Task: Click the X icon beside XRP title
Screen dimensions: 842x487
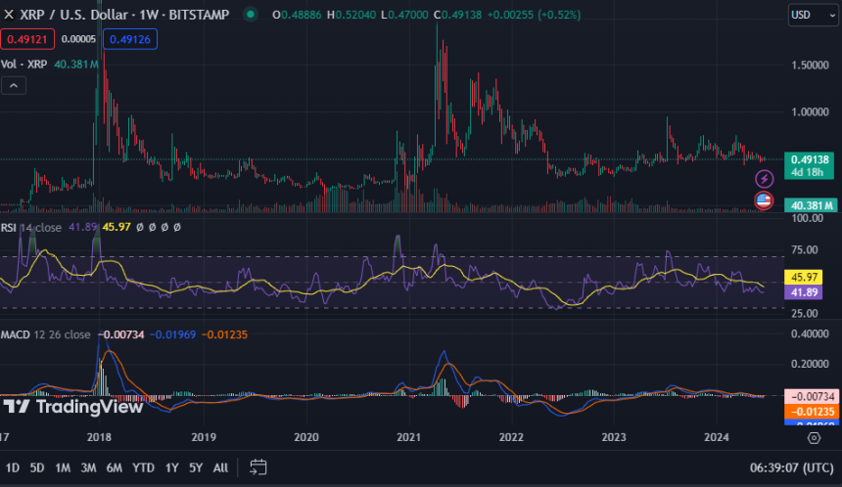Action: pyautogui.click(x=9, y=15)
